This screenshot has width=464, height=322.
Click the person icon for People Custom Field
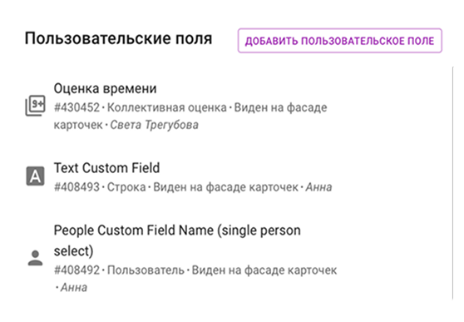click(x=35, y=258)
